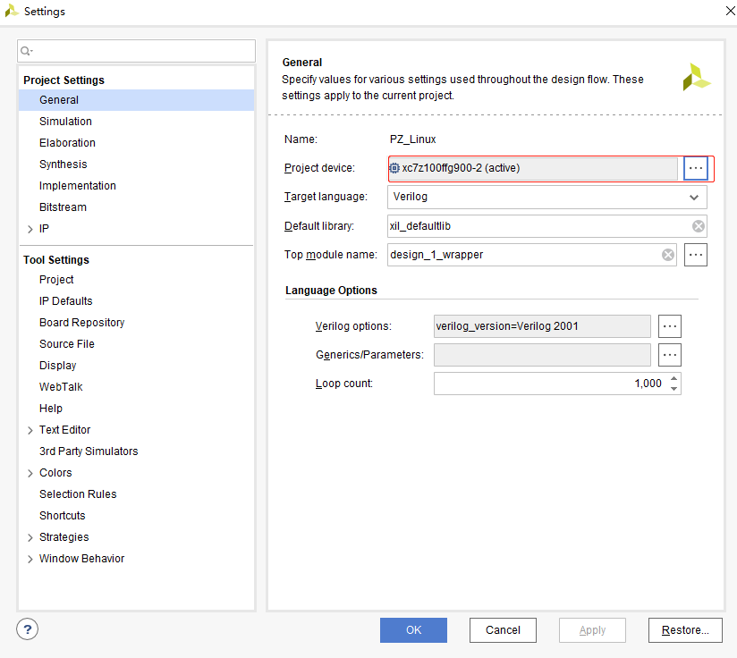Click the chip icon in project device
737x658 pixels.
[x=394, y=168]
